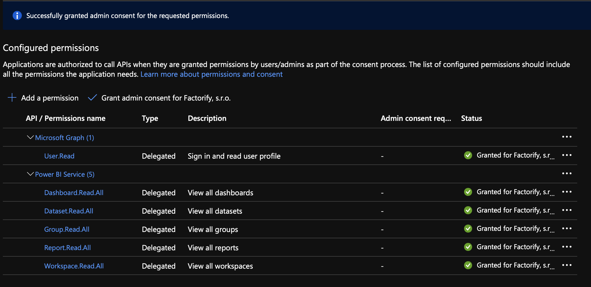Click green granted checkmark in Workspace.Read.All row
The image size is (591, 287).
click(x=468, y=265)
